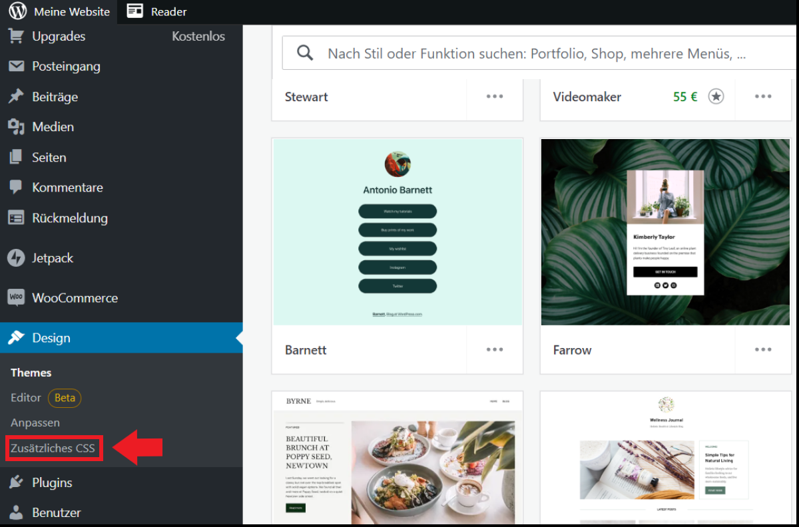Click the search magnifier icon
This screenshot has width=799, height=527.
[305, 53]
